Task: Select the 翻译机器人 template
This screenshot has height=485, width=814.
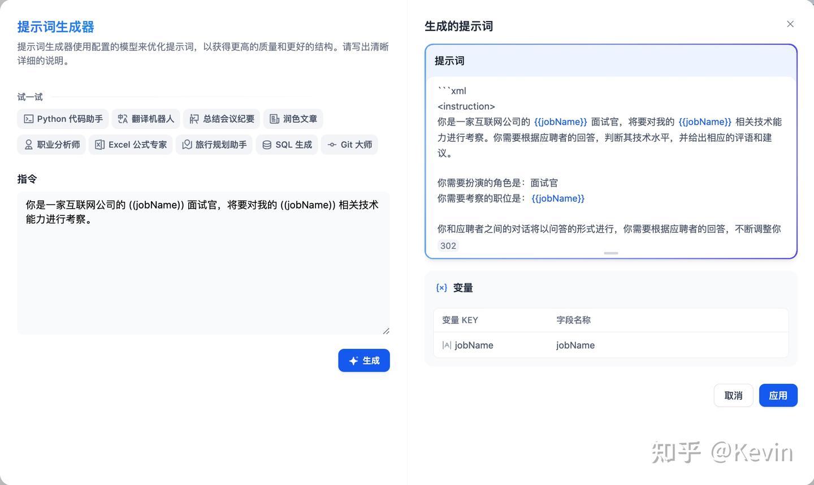Action: (x=146, y=119)
